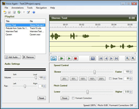Viewport: 139px width, 109px height.
Task: Select the InterviewTest playlist entry
Action: [x=25, y=31]
